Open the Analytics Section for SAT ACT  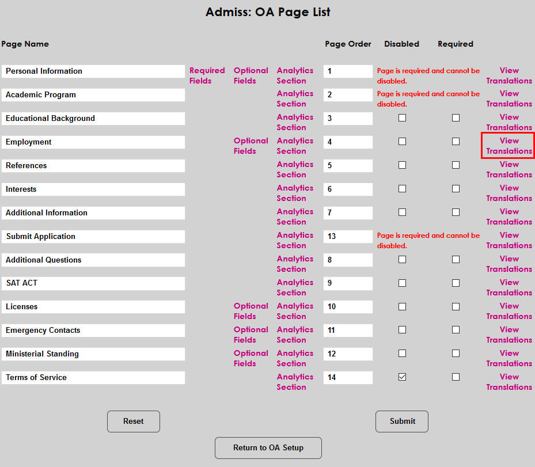(x=295, y=287)
